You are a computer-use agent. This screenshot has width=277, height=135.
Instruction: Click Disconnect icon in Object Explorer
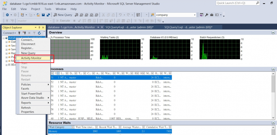tap(25, 33)
